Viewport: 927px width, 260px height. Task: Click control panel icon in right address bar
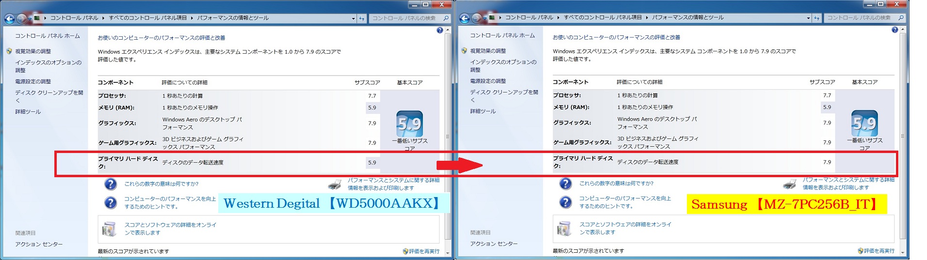(492, 18)
